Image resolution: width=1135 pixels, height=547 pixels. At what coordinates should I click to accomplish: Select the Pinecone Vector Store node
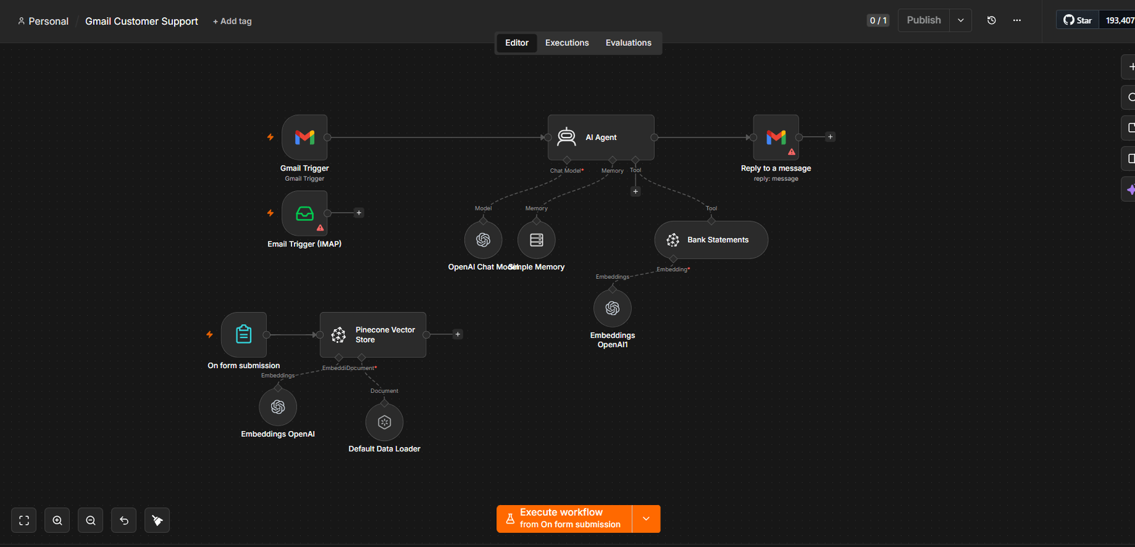click(x=373, y=334)
